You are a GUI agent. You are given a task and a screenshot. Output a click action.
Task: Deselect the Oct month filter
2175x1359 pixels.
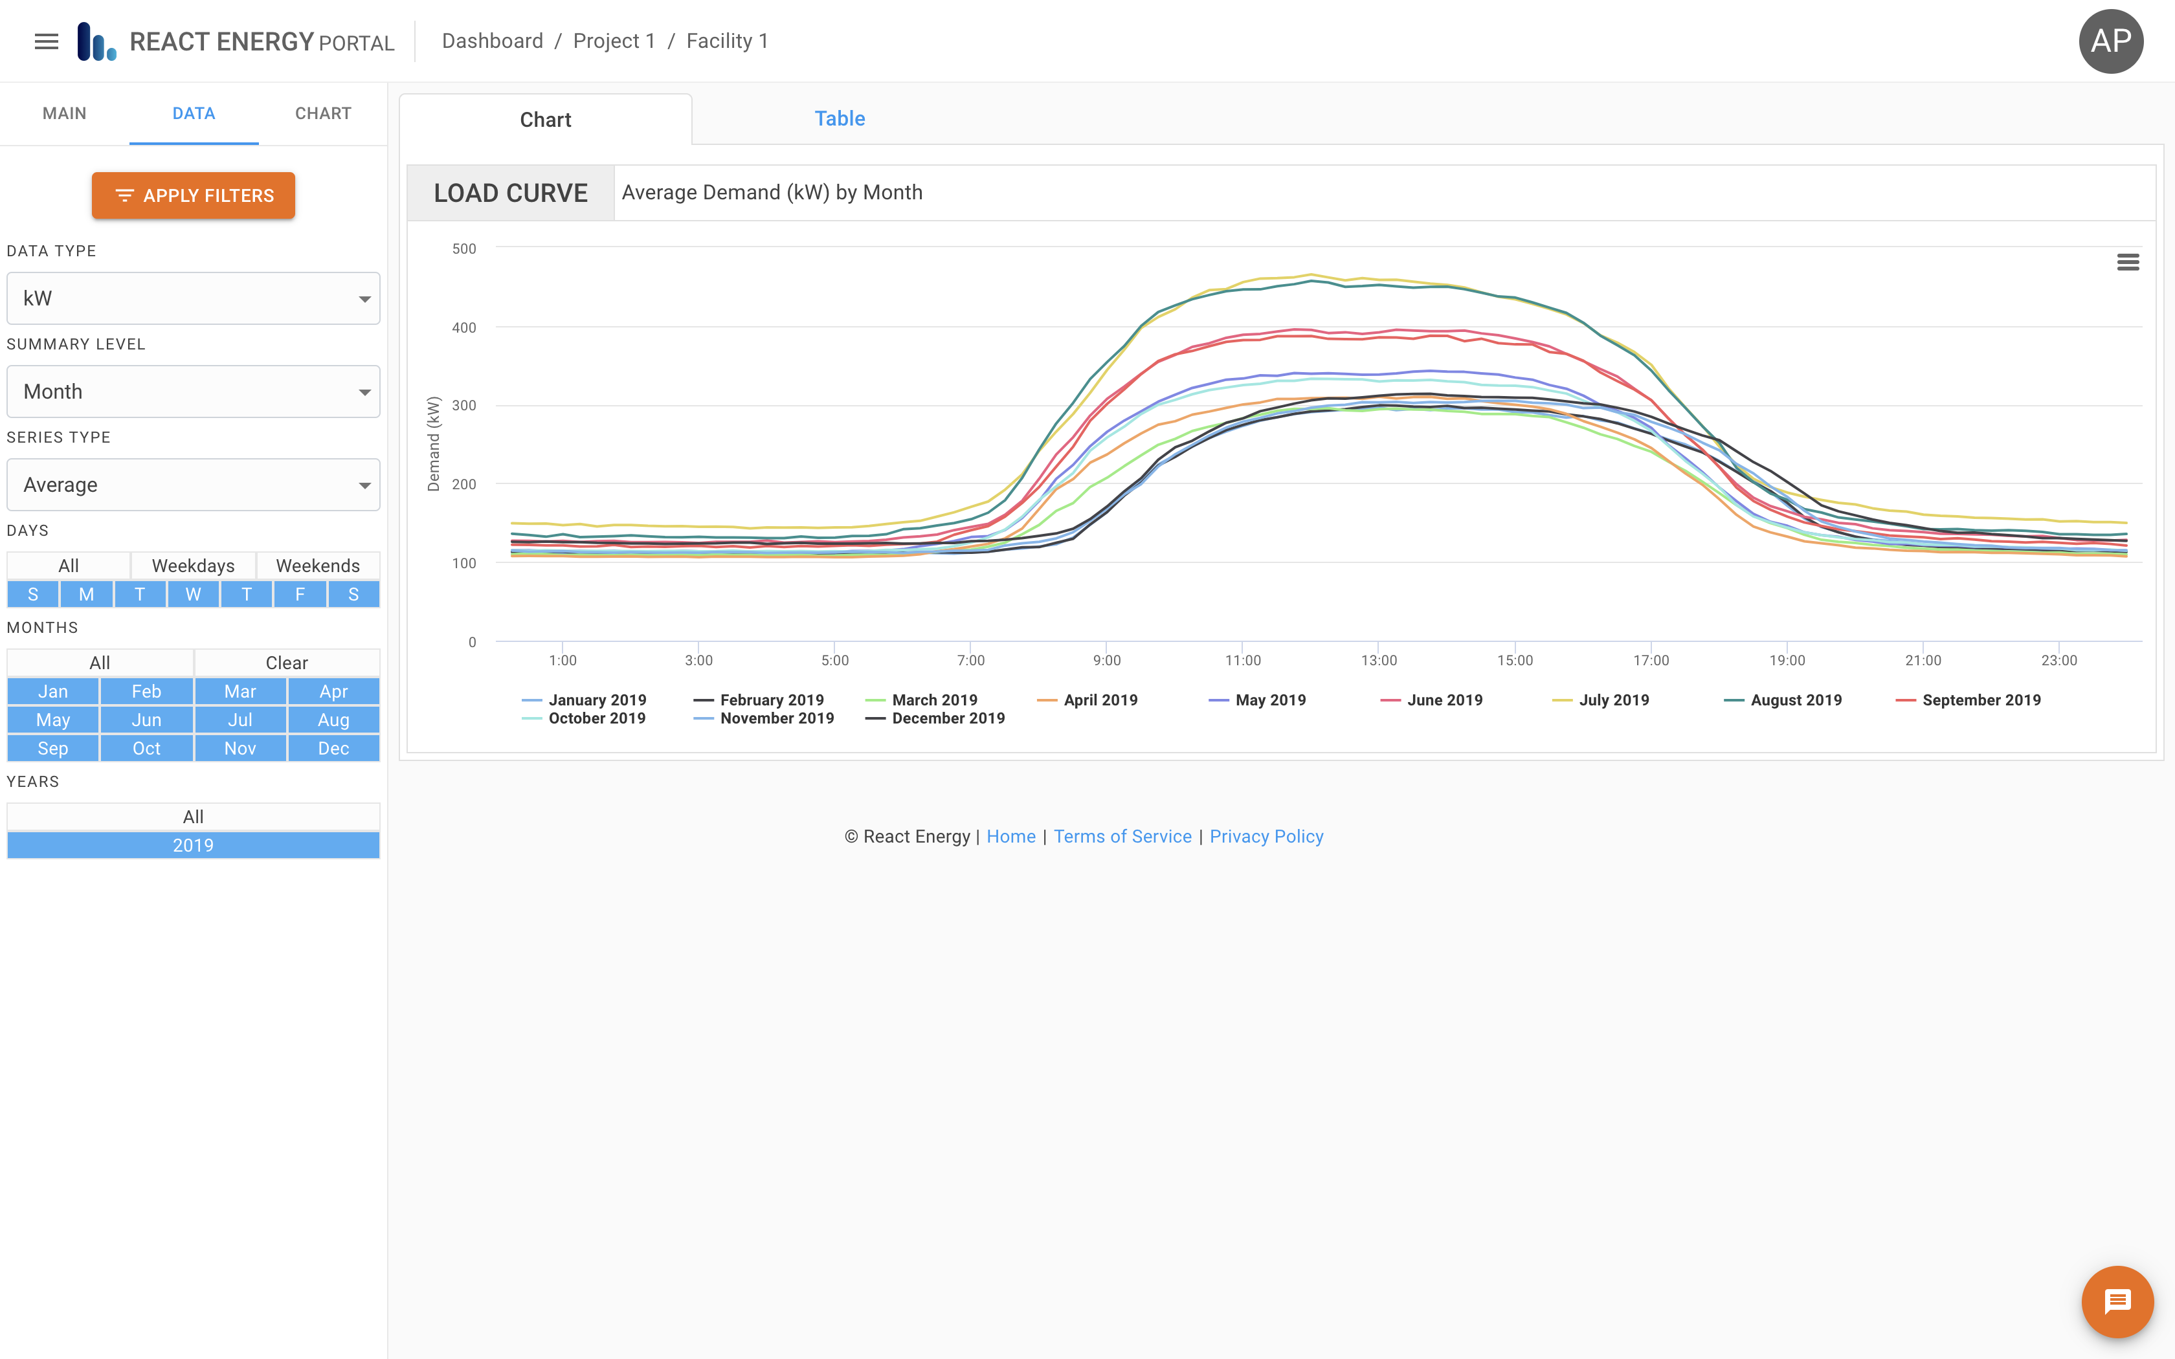(146, 748)
